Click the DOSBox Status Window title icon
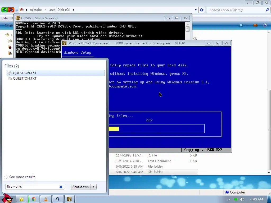The width and height of the screenshot is (271, 203). pyautogui.click(x=18, y=18)
